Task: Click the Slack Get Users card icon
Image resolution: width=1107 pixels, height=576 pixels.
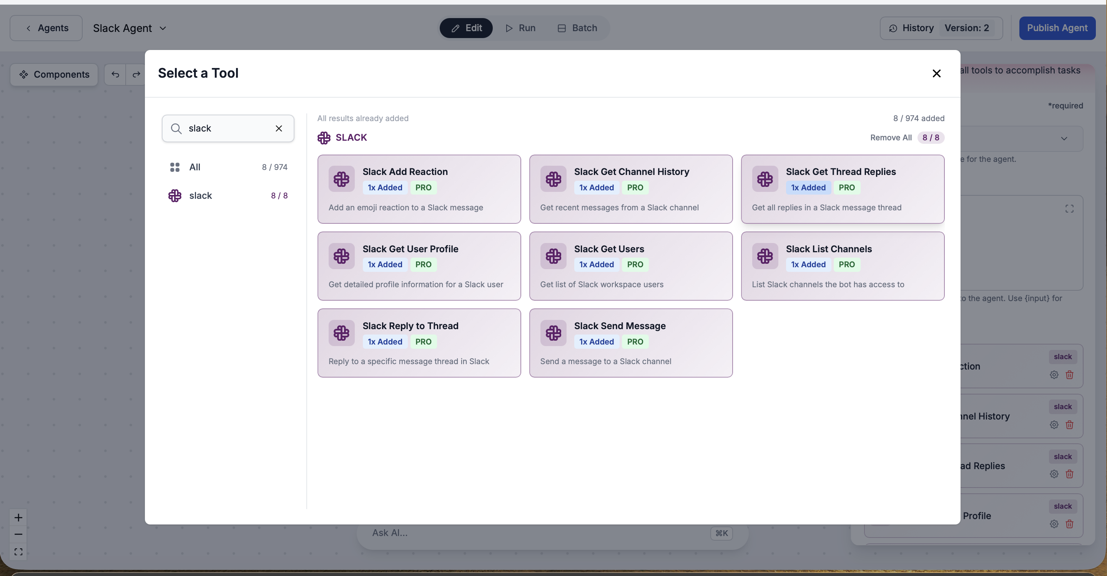Action: click(x=553, y=256)
